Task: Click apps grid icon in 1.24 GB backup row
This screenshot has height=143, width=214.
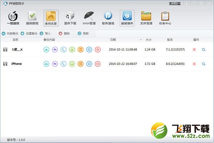Action: point(89,49)
